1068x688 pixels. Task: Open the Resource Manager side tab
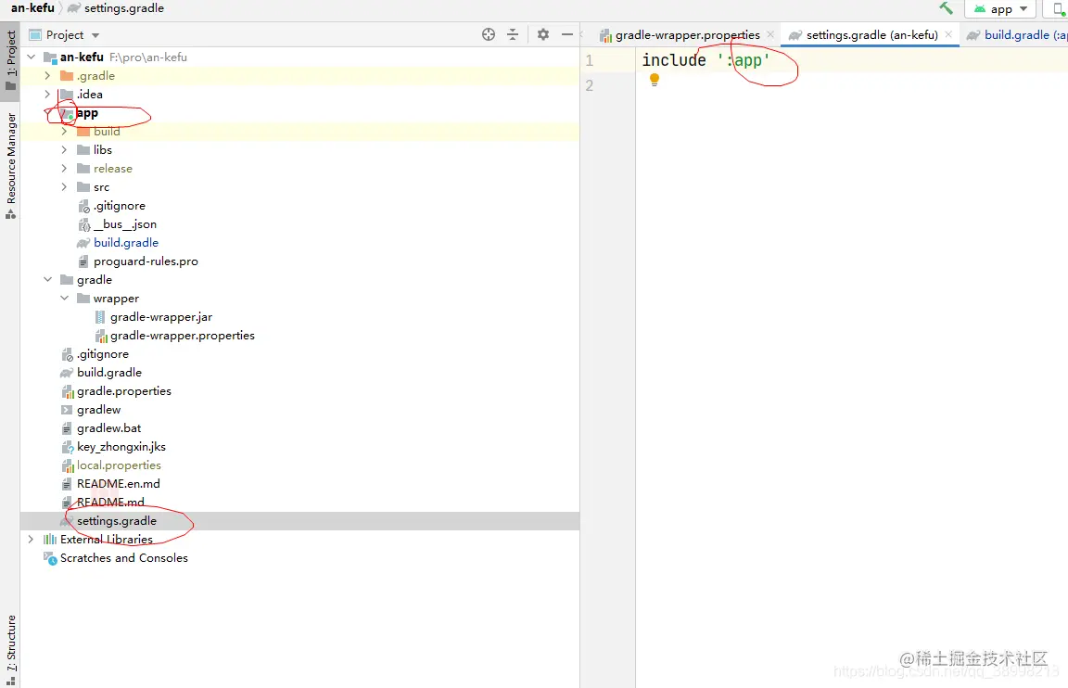point(10,165)
